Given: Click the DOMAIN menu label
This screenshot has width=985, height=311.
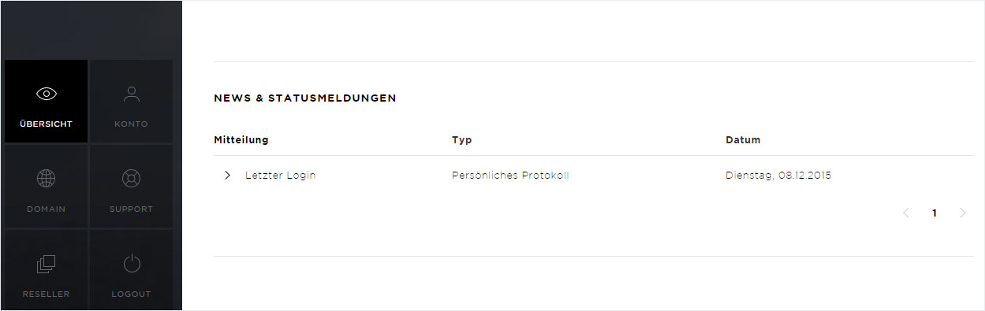Looking at the screenshot, I should (x=47, y=209).
